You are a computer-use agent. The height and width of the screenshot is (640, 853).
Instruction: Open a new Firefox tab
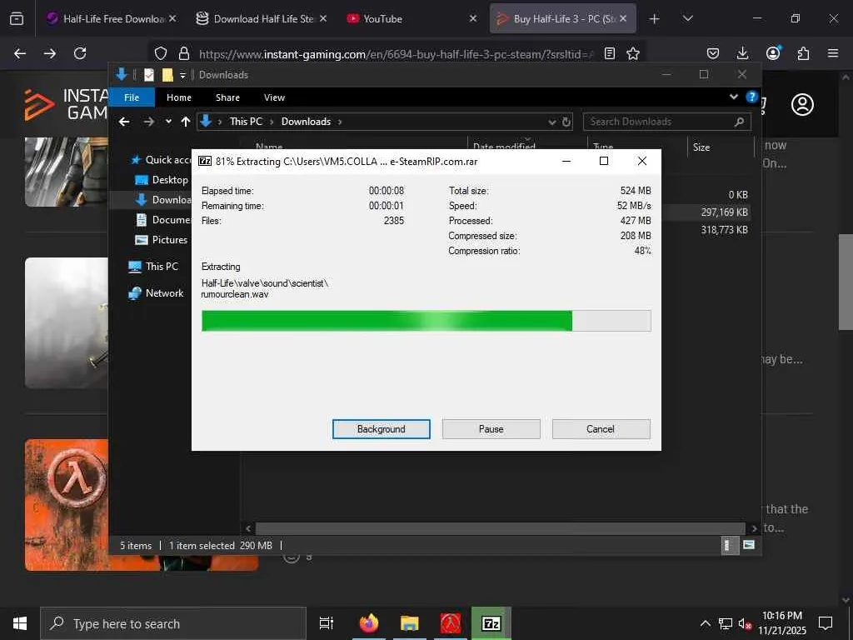coord(655,18)
